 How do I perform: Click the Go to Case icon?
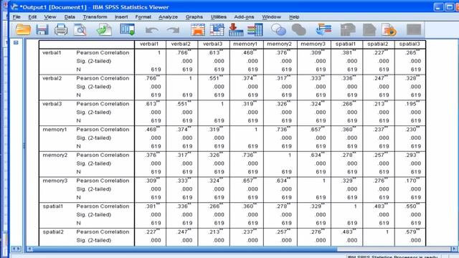[217, 30]
